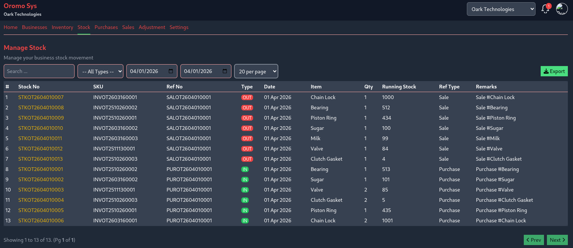Viewport: 573px width, 248px height.
Task: Open the user profile avatar
Action: click(562, 9)
